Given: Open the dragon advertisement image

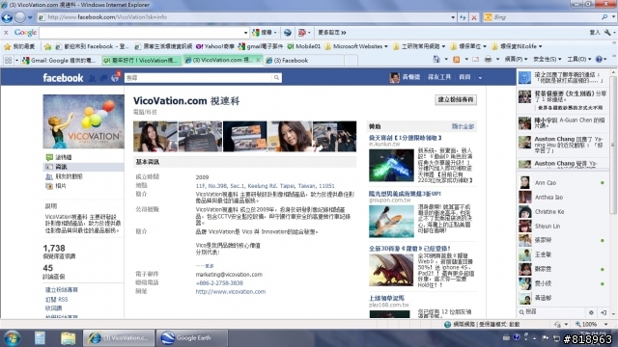Looking at the screenshot, I should [391, 270].
